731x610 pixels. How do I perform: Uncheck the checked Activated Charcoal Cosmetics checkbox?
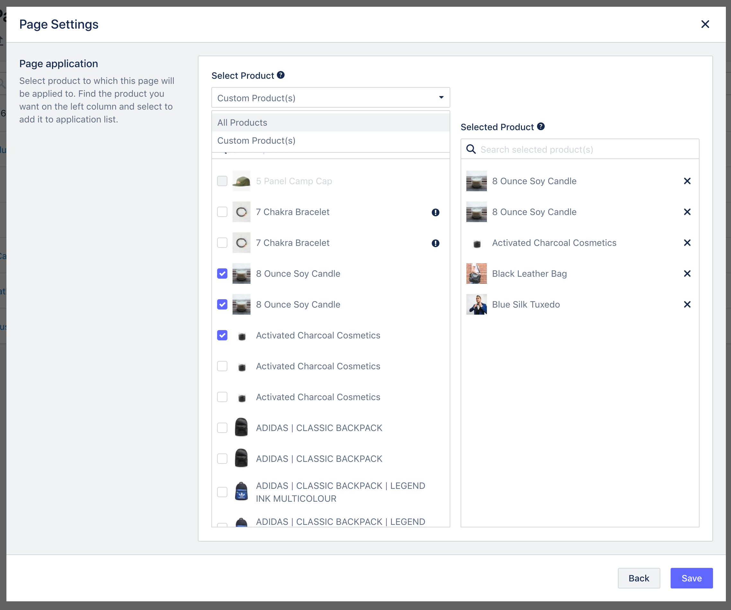click(x=222, y=335)
